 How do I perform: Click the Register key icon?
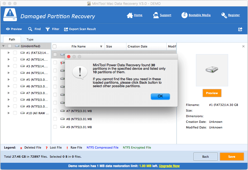224,15
